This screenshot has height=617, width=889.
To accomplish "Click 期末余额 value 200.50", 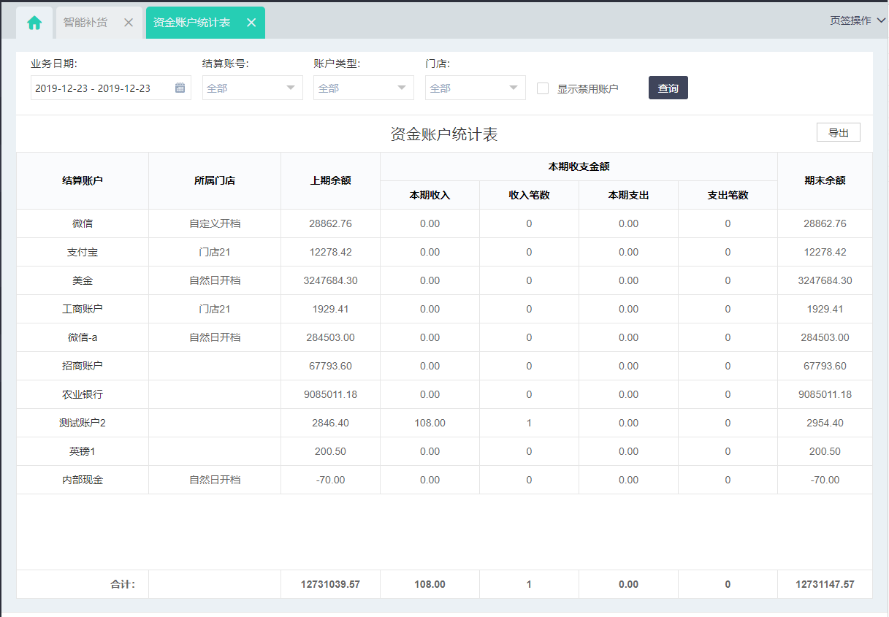I will (x=825, y=451).
